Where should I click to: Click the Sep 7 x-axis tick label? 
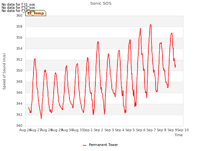151,130
